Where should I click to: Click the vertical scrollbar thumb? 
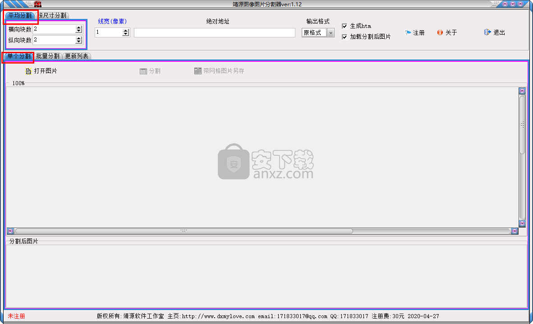click(x=522, y=125)
